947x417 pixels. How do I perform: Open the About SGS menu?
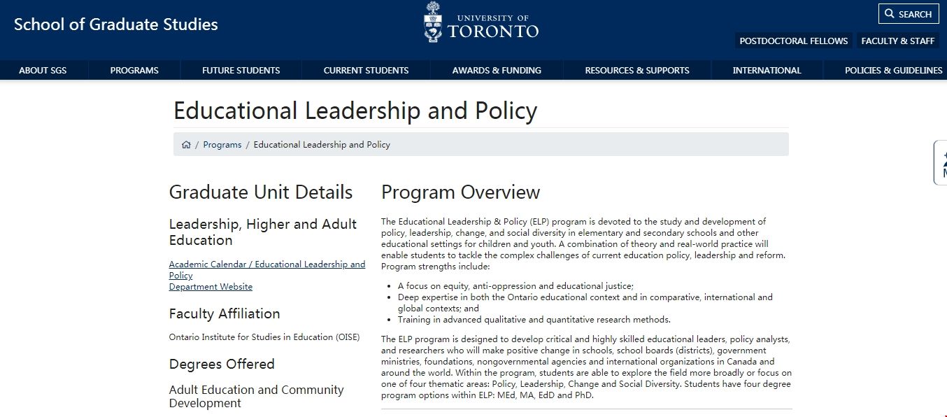click(x=43, y=70)
